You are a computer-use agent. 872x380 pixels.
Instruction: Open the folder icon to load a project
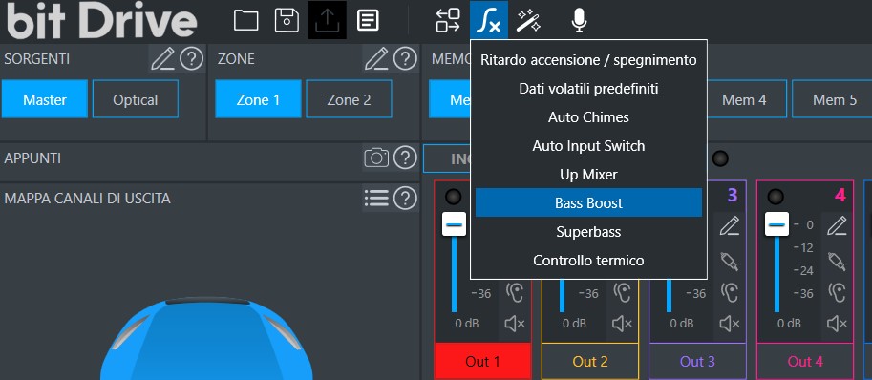[x=245, y=21]
